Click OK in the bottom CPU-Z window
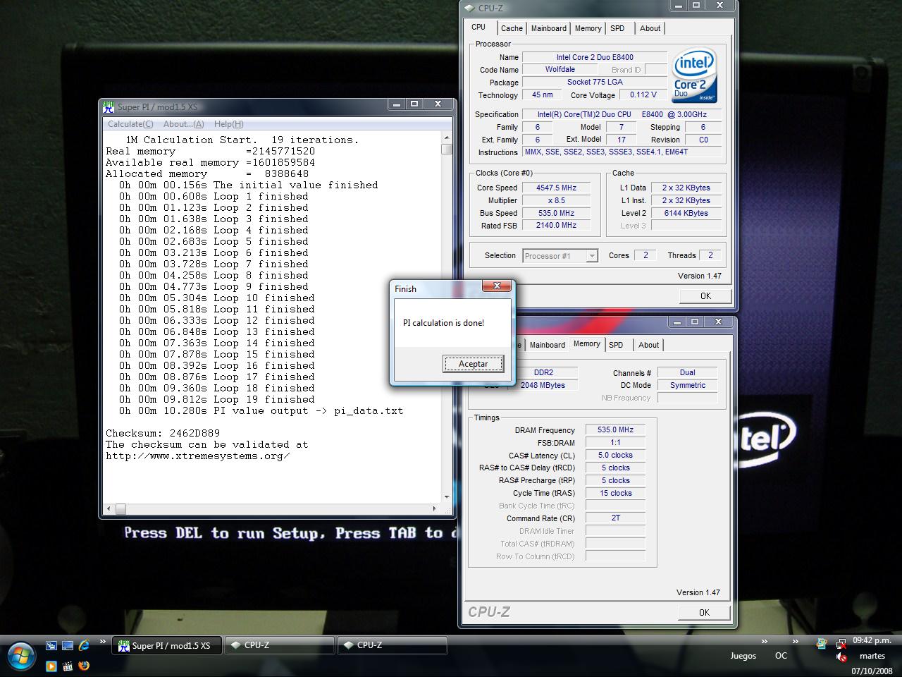This screenshot has width=902, height=677. click(704, 612)
